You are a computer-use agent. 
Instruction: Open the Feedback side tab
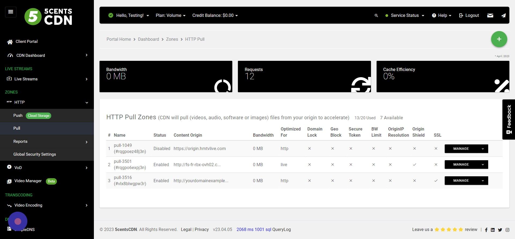509,119
